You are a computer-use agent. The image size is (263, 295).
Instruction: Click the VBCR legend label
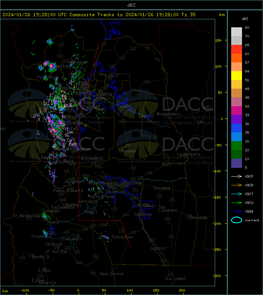[x=249, y=185]
